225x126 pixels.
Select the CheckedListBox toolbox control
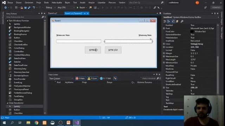21,44
